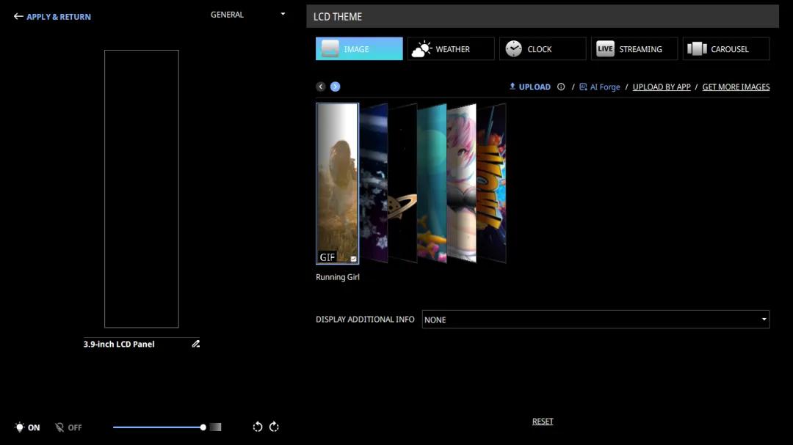This screenshot has width=793, height=445.
Task: Click the upload info circle icon
Action: point(561,87)
